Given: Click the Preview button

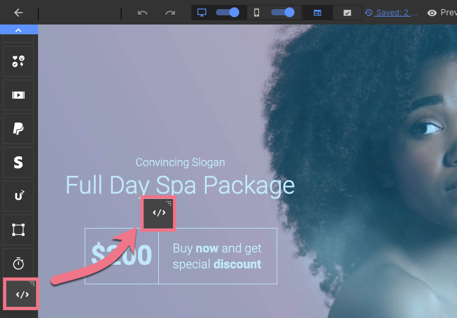Looking at the screenshot, I should click(442, 12).
